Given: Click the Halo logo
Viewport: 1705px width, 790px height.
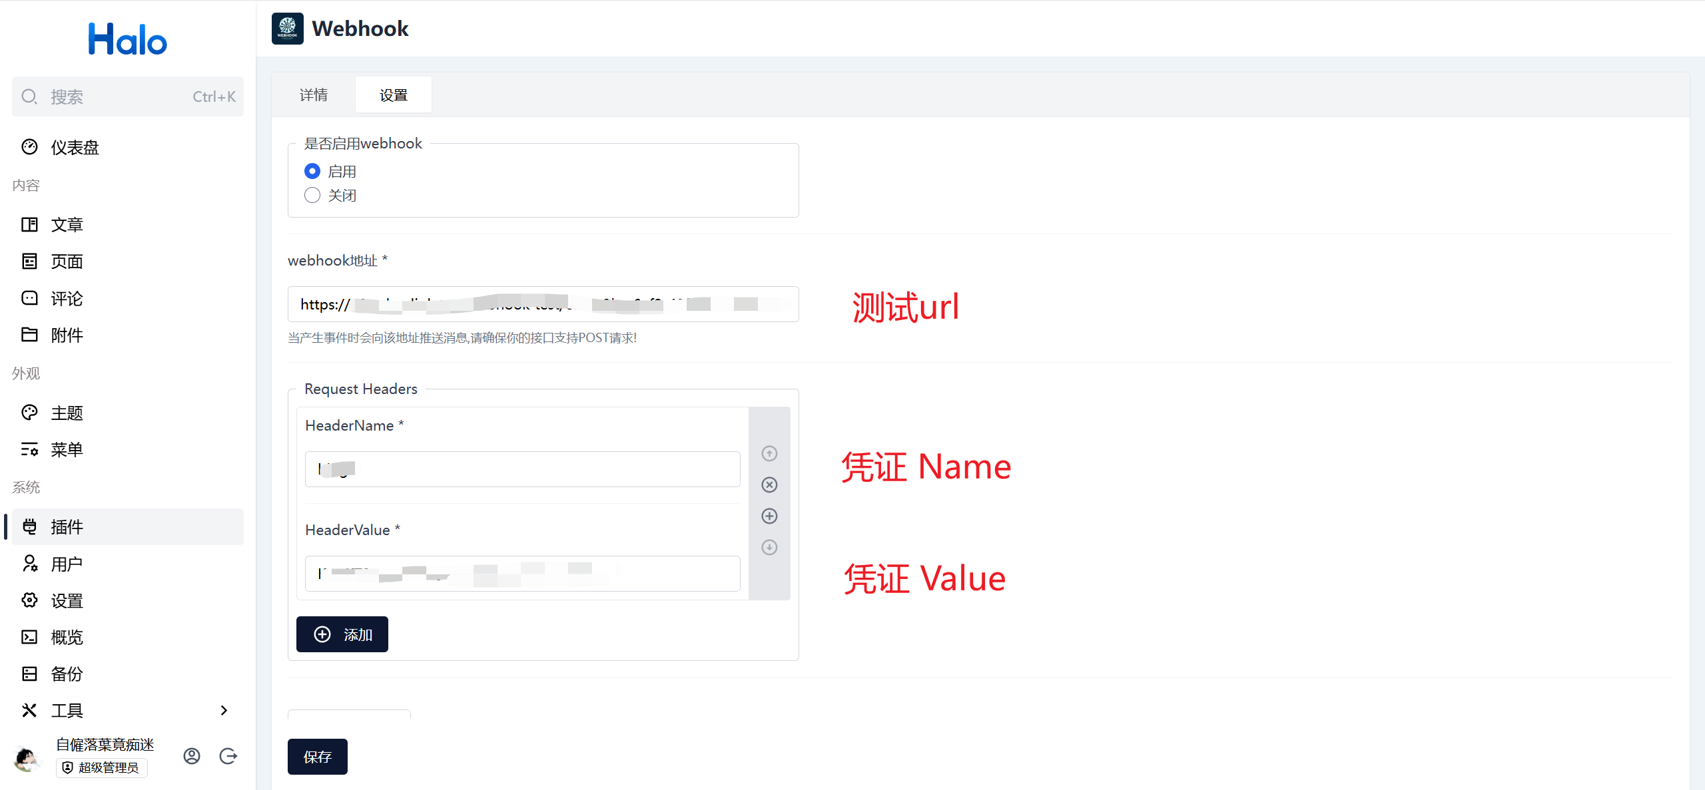Looking at the screenshot, I should [x=127, y=39].
